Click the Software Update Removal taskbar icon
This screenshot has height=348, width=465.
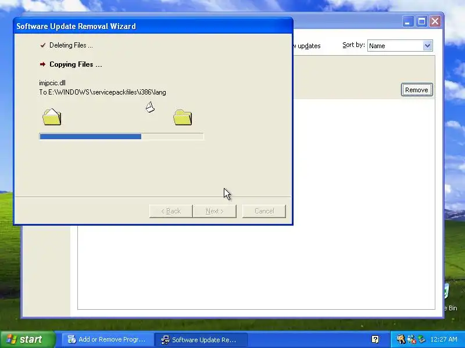point(165,339)
